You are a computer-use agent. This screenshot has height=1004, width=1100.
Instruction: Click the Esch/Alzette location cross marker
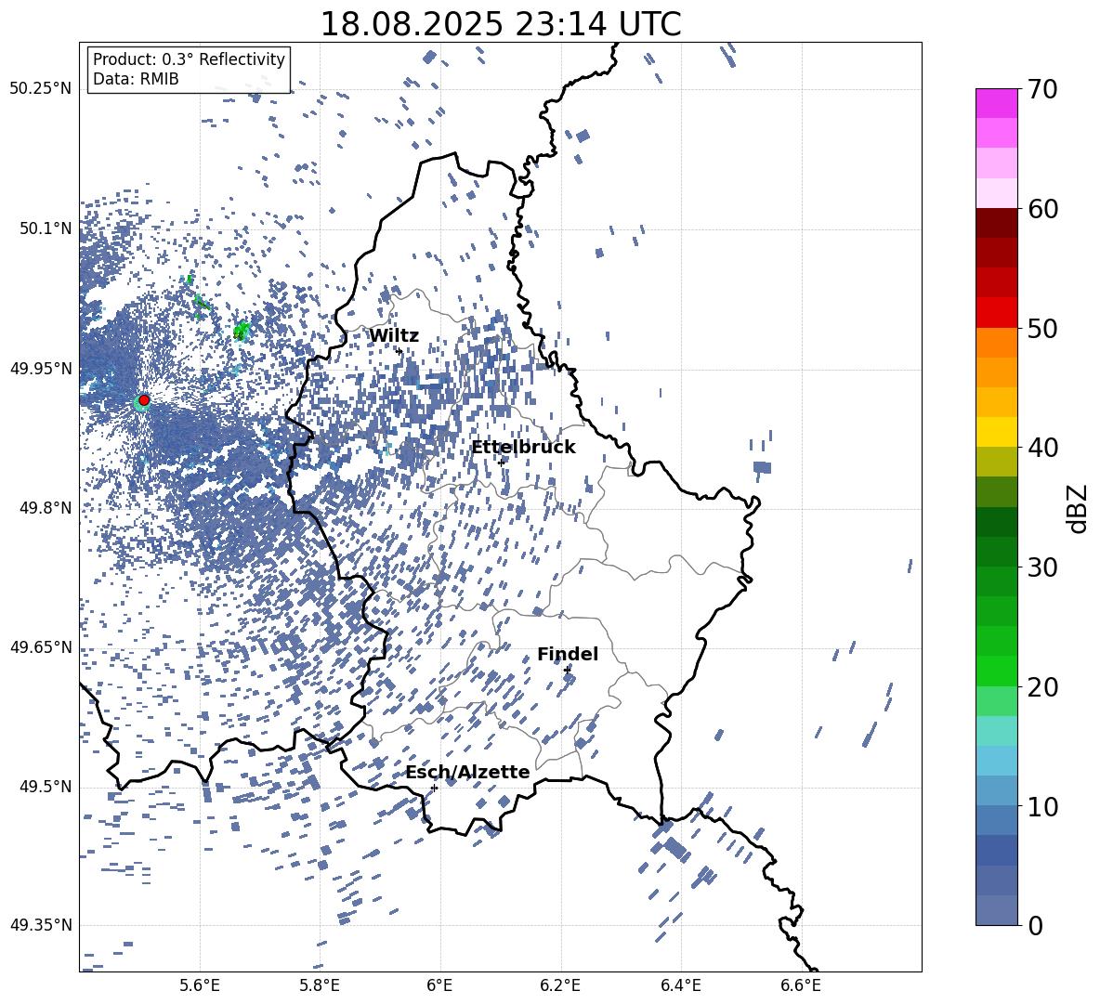point(434,788)
